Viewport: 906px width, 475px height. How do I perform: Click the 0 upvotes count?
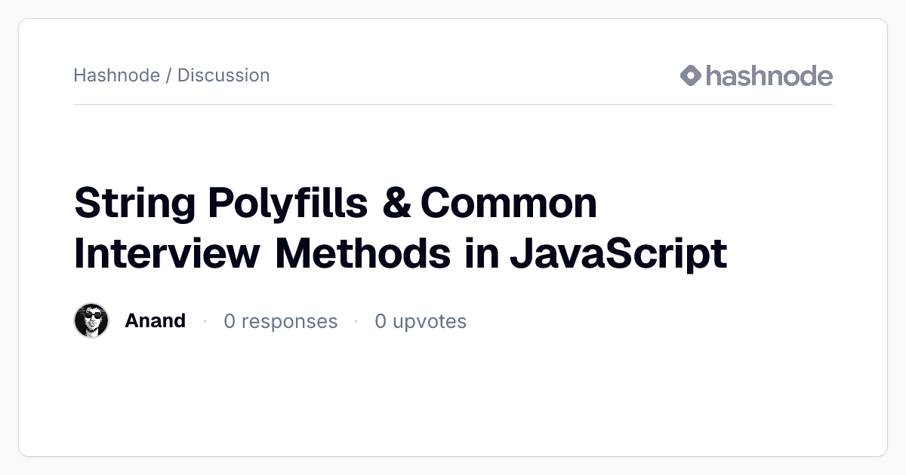pyautogui.click(x=421, y=321)
